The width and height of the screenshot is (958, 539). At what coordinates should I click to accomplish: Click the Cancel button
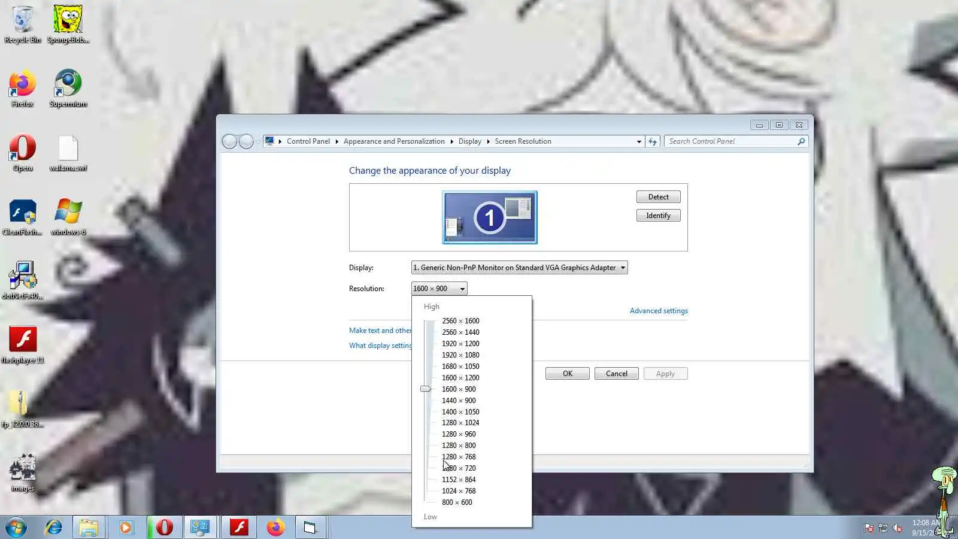coord(617,374)
